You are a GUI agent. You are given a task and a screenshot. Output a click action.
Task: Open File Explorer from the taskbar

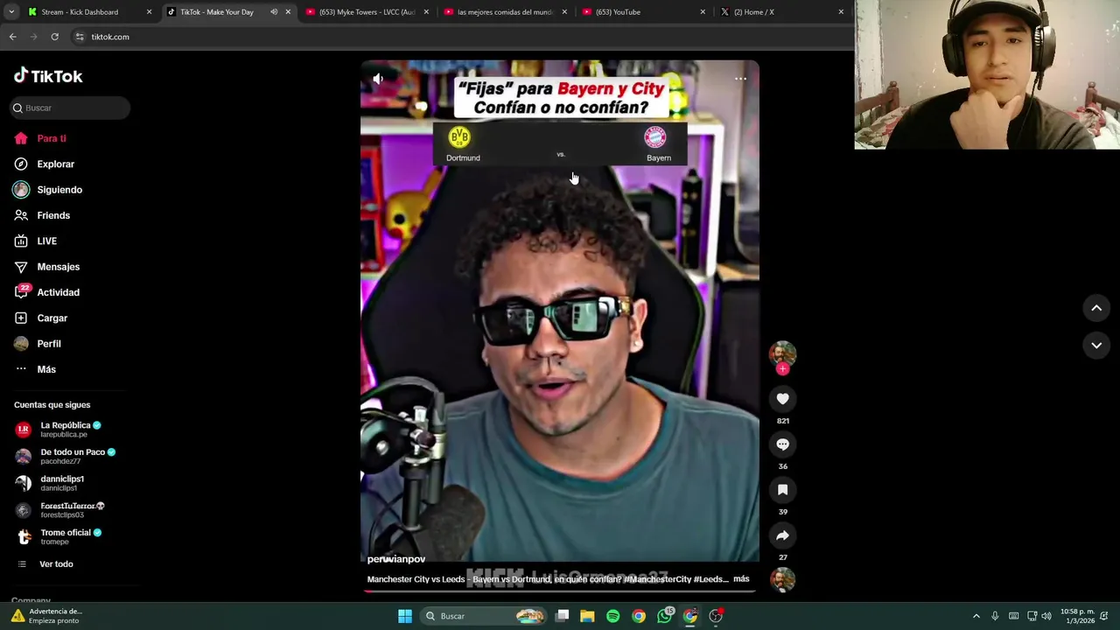pos(587,616)
